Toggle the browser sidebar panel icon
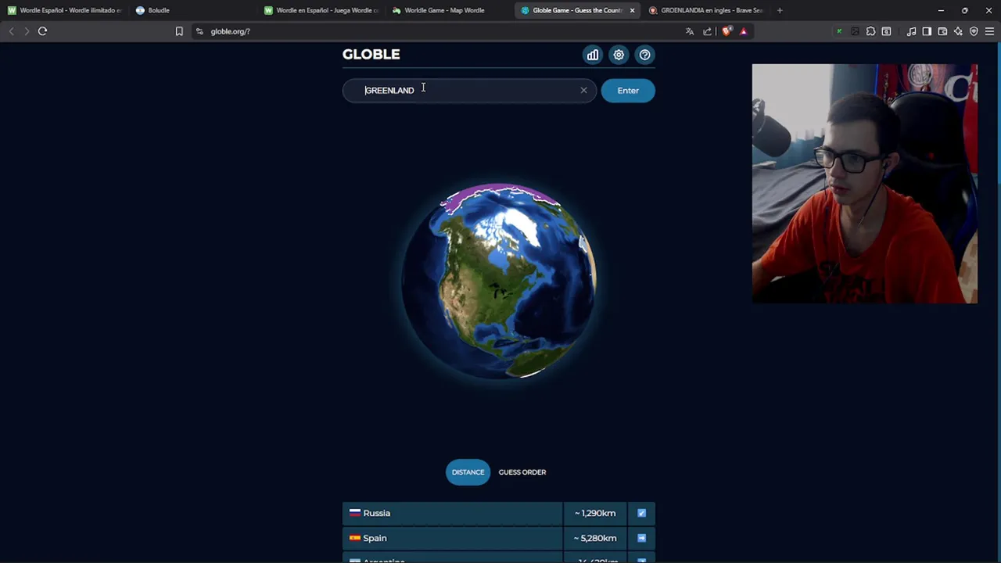 (927, 31)
